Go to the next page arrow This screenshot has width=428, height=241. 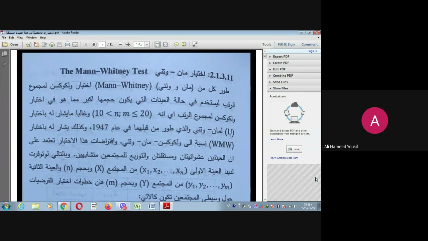pos(94,45)
